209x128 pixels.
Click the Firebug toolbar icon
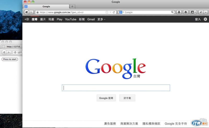(x=201, y=12)
